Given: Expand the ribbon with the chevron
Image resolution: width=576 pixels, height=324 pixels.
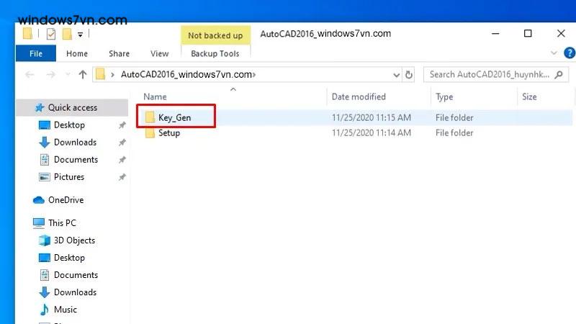Looking at the screenshot, I should (554, 53).
